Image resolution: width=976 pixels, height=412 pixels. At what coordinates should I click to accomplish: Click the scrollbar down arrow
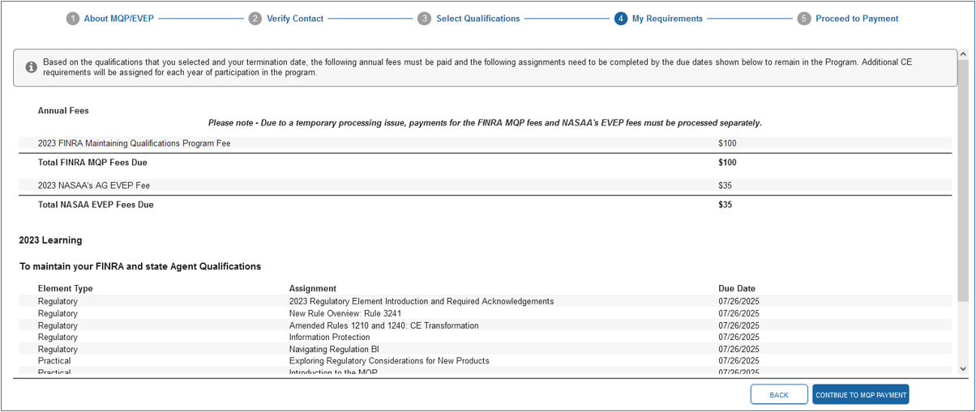tap(963, 369)
